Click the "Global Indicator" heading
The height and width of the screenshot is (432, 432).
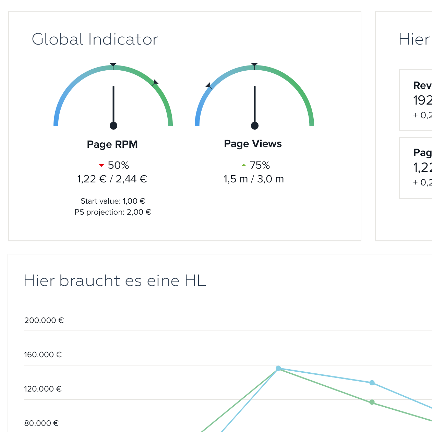pos(95,39)
